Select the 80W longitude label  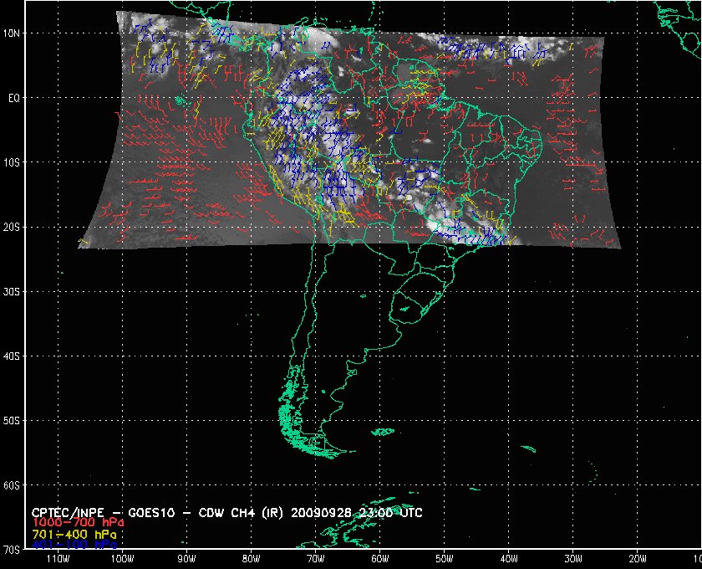coord(252,559)
